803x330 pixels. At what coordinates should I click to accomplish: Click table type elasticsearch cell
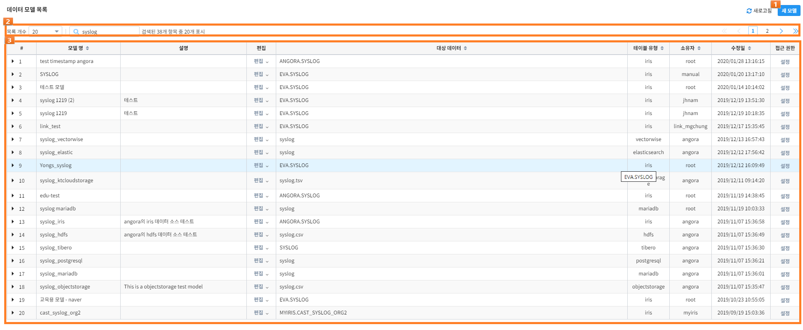pyautogui.click(x=648, y=152)
